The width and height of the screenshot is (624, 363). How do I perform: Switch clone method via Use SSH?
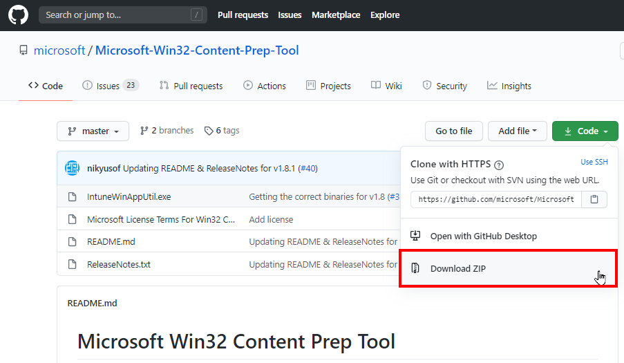[x=594, y=162]
